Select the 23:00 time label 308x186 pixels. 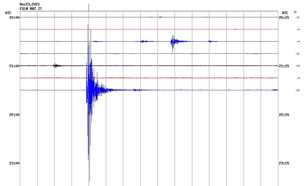tap(14, 163)
